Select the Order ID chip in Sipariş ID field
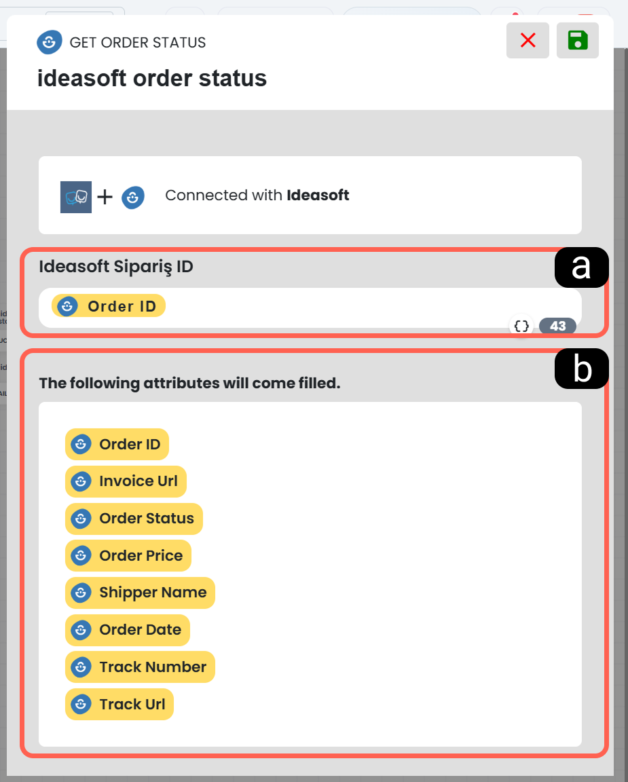 (x=108, y=305)
